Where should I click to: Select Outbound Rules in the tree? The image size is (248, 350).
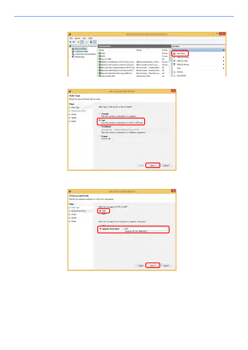(x=81, y=51)
